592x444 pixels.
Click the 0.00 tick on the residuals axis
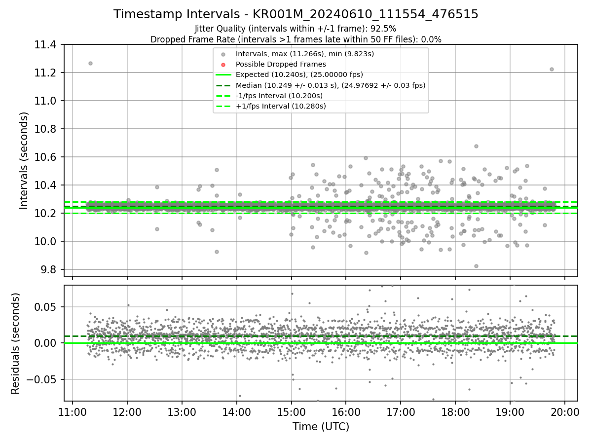46,343
